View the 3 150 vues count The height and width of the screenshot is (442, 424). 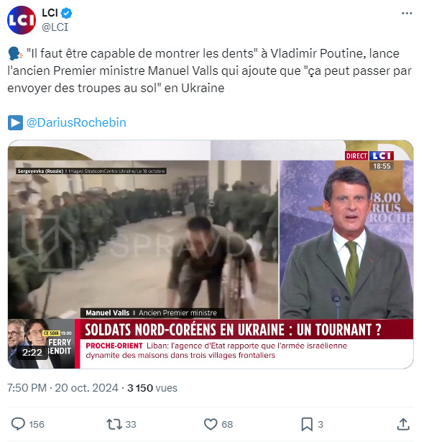[x=152, y=388]
